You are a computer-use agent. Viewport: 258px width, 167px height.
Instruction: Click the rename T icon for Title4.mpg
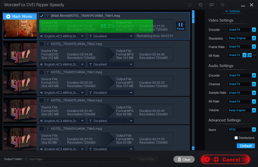pos(48,101)
